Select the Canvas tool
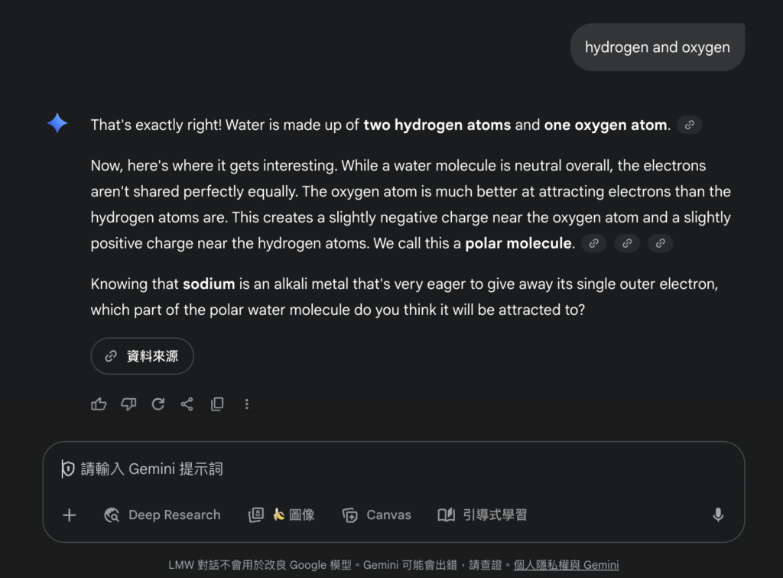The width and height of the screenshot is (783, 578). [x=377, y=515]
